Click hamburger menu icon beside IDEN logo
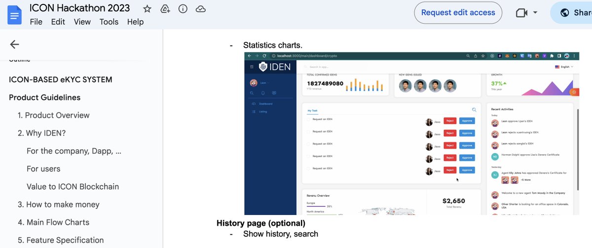This screenshot has height=248, width=592. pos(252,67)
